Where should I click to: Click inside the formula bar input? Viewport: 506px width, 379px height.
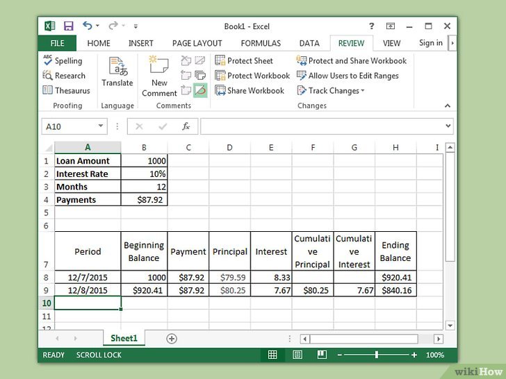point(322,126)
